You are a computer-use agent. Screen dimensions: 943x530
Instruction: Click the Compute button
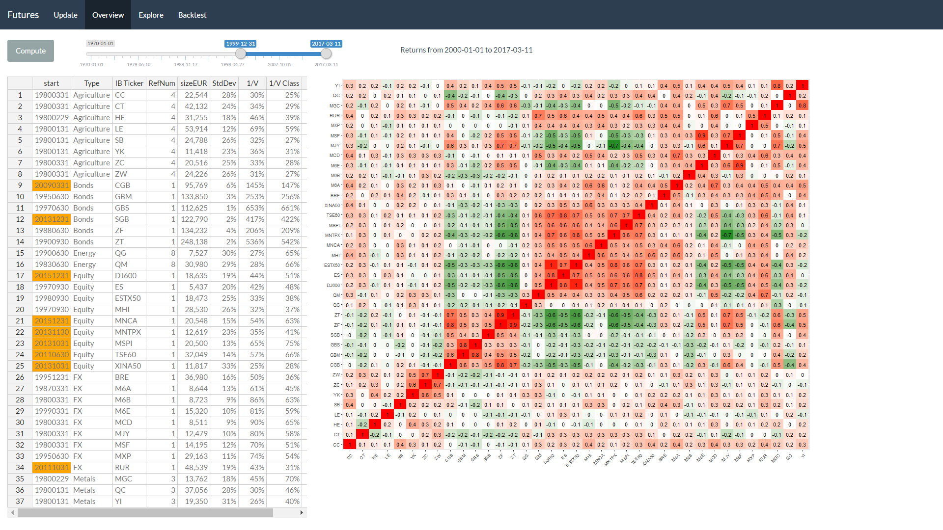(30, 51)
